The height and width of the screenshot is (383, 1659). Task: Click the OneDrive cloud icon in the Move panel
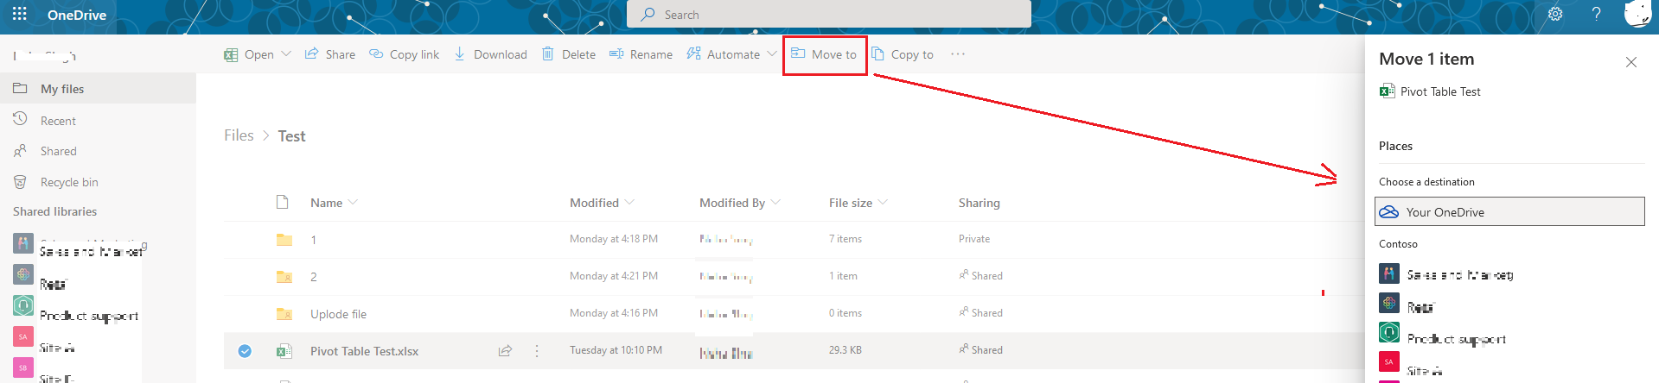[x=1389, y=211]
